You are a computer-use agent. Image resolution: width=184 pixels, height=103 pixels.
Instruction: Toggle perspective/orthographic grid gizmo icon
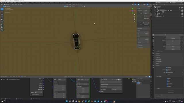135,21
